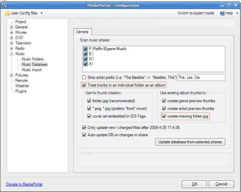
Task: Select the Television label in the tree
Action: pos(23,43)
